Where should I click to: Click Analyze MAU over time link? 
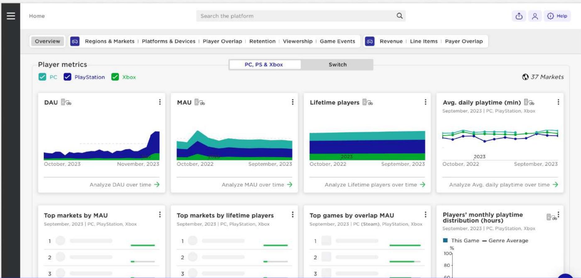click(257, 185)
